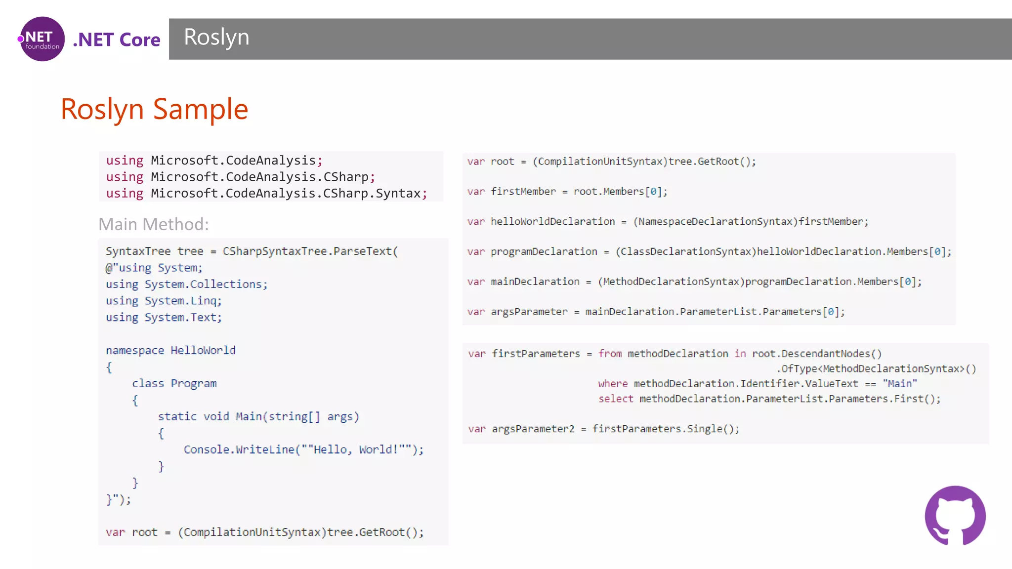Image resolution: width=1012 pixels, height=569 pixels.
Task: Click the var argsParameter ParameterList line
Action: pyautogui.click(x=656, y=312)
